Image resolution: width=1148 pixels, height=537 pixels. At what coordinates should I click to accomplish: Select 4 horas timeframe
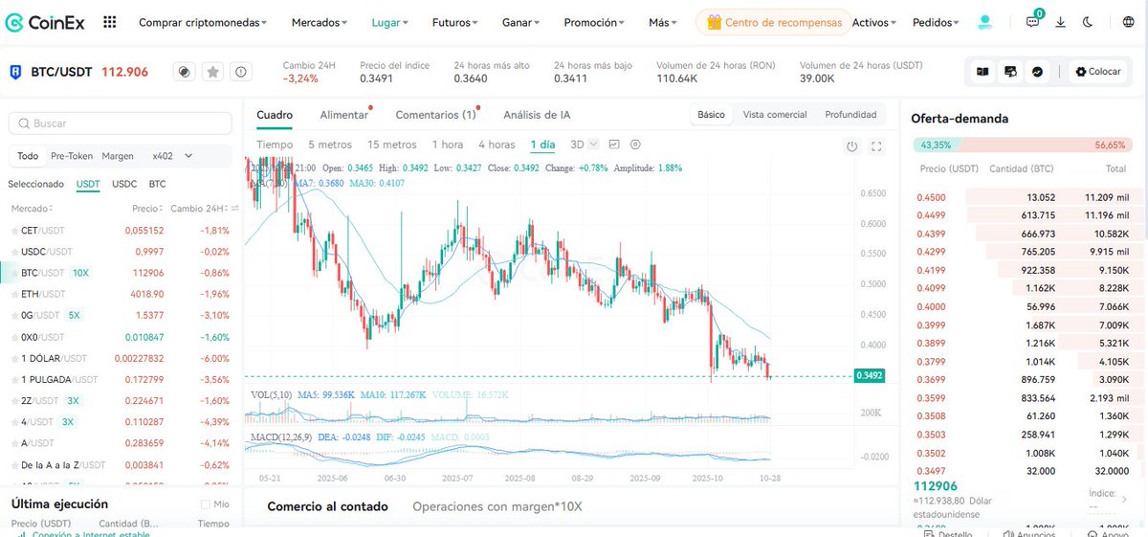tap(497, 145)
